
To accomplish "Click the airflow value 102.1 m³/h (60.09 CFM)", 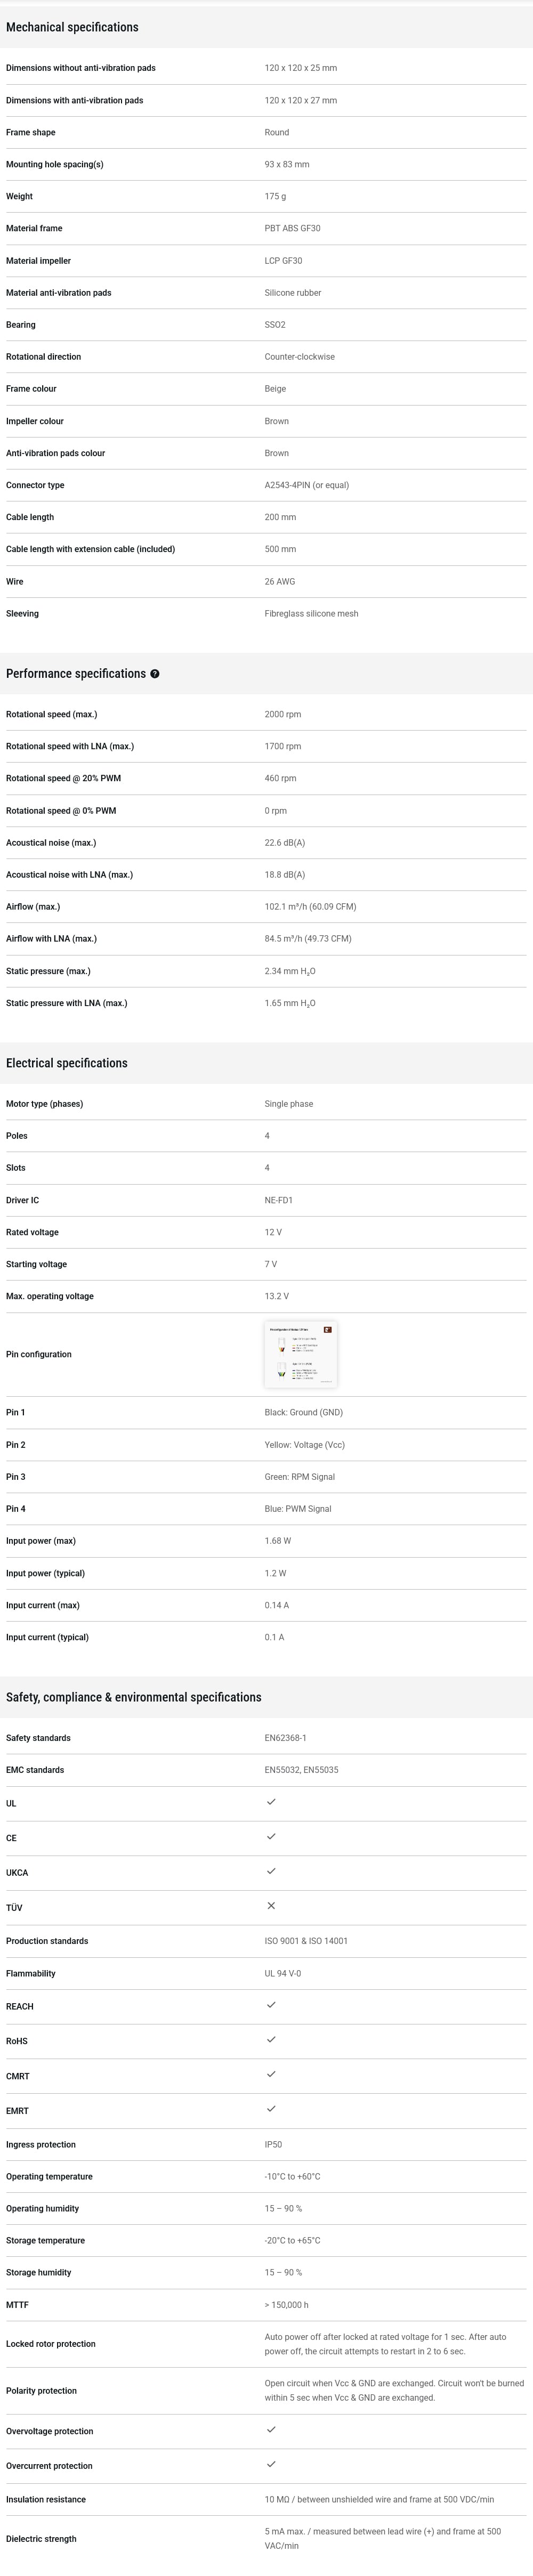I will 311,907.
